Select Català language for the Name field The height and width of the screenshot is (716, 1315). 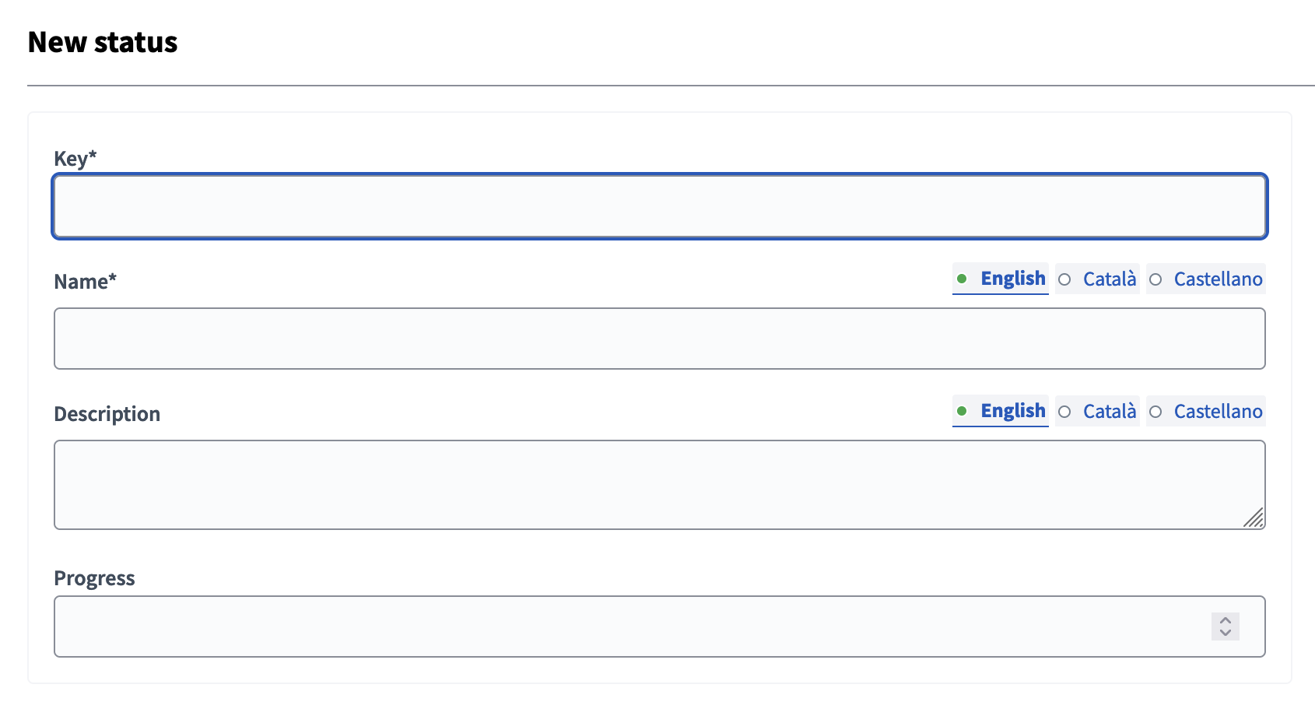pyautogui.click(x=1109, y=279)
